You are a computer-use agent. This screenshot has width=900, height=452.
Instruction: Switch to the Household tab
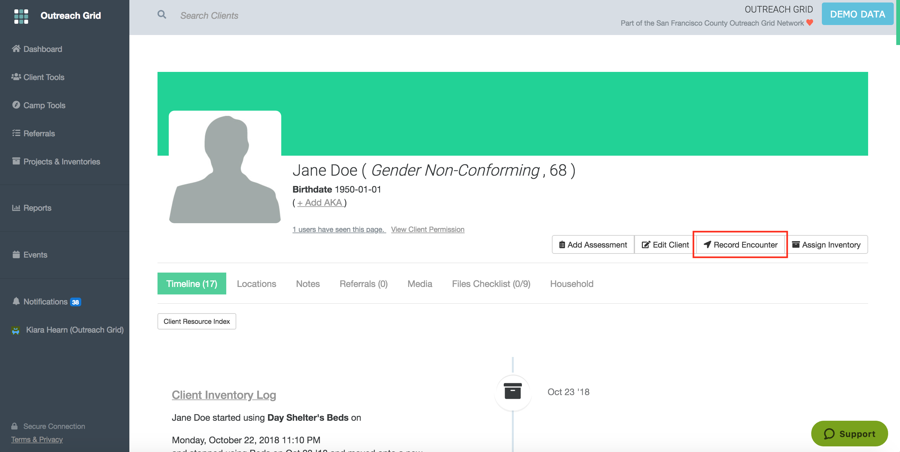point(572,284)
